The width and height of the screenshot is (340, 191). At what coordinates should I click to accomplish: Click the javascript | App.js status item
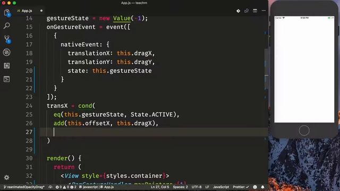[97, 187]
